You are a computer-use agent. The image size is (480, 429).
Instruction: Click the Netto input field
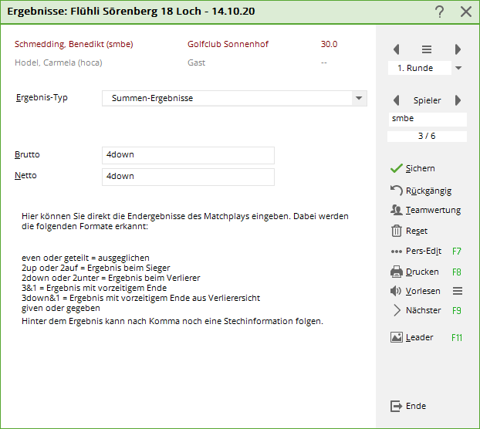coord(188,177)
